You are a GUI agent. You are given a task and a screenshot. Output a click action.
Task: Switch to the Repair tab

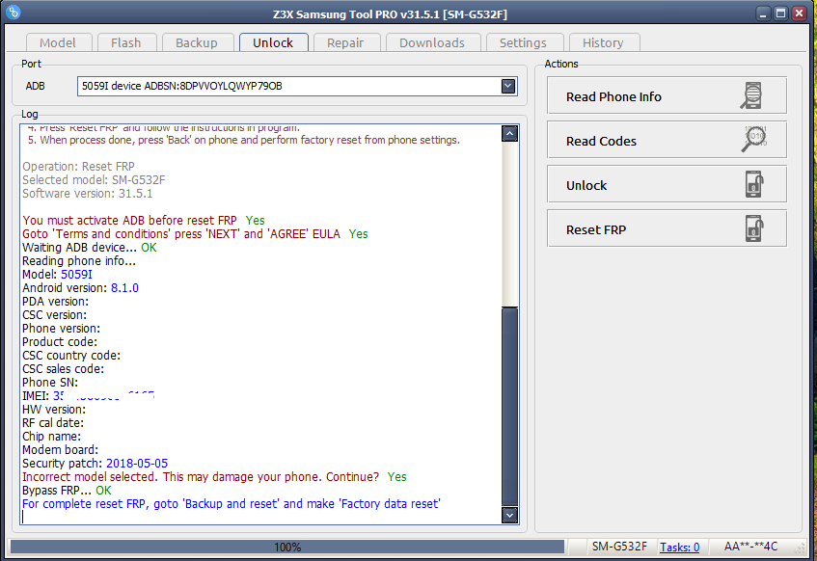345,42
